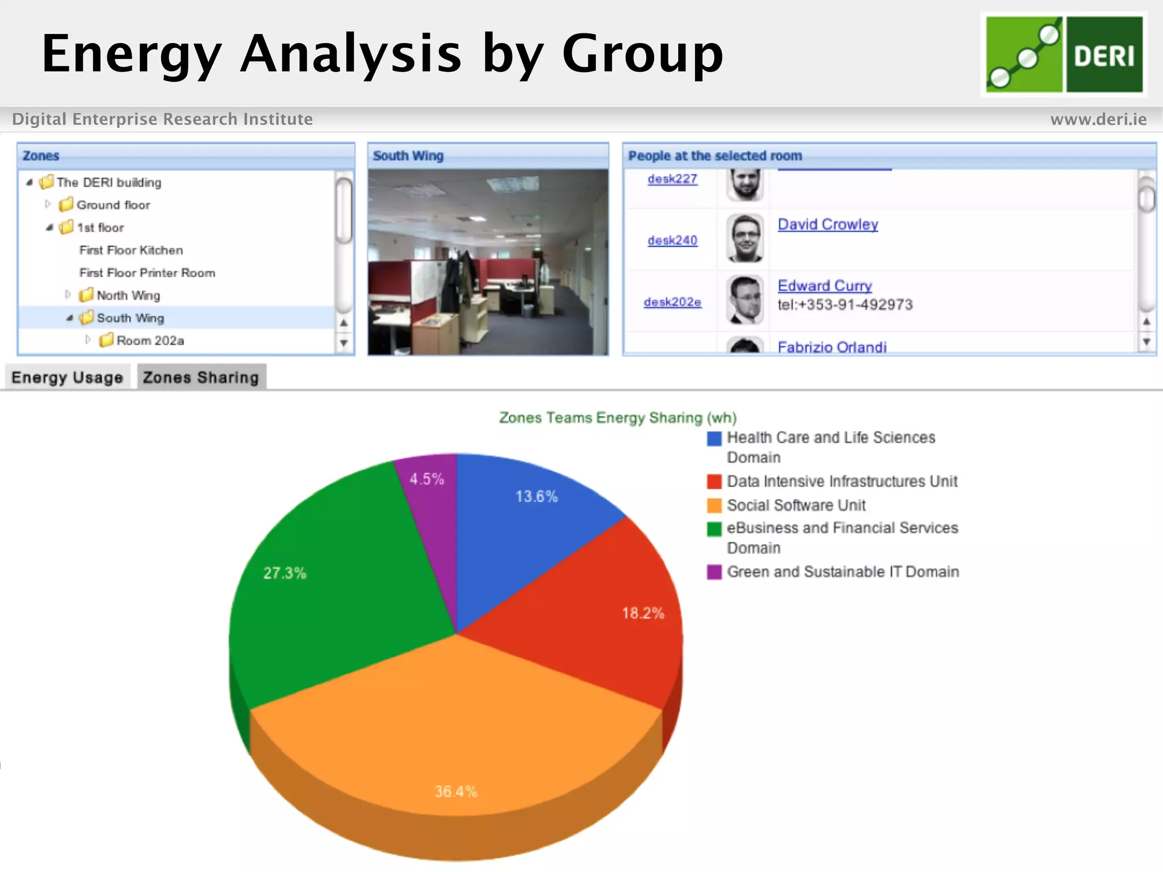
Task: Click the South Wing panel header
Action: click(488, 156)
